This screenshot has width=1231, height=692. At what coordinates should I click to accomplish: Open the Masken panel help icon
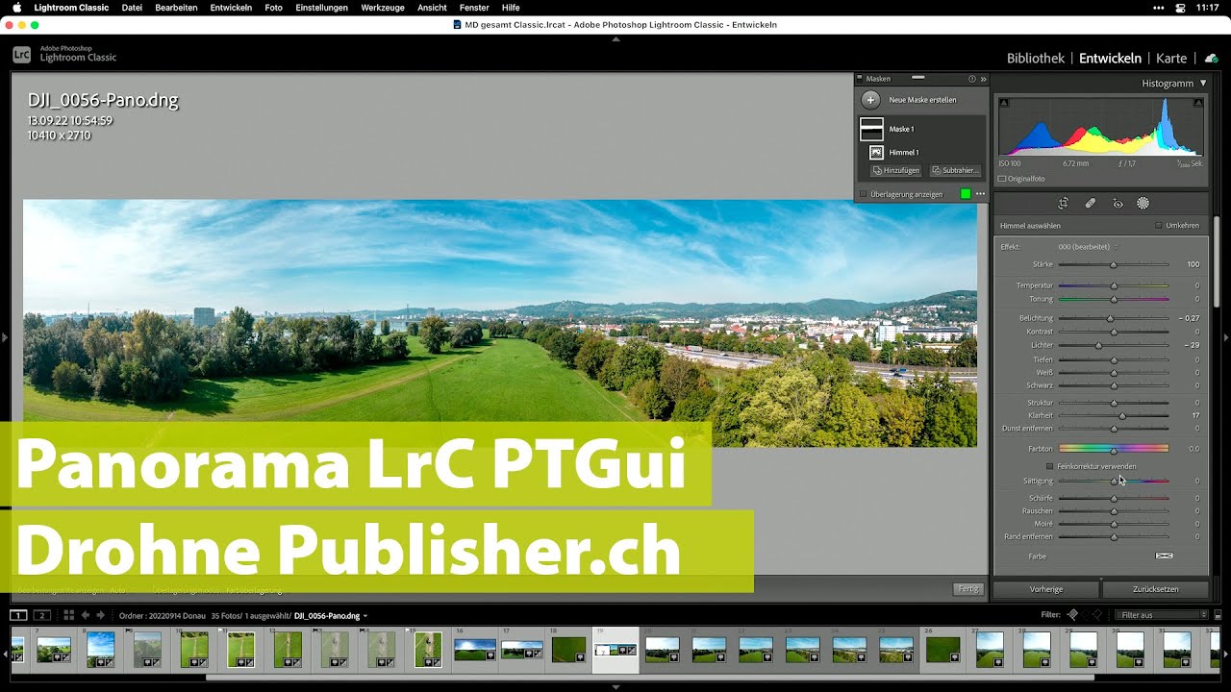pos(971,79)
